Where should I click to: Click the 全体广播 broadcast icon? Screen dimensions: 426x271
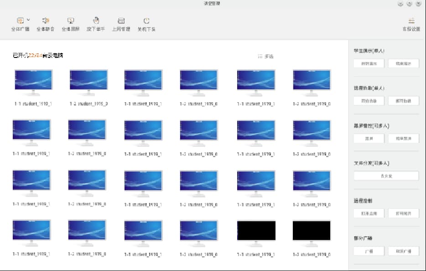tap(20, 21)
